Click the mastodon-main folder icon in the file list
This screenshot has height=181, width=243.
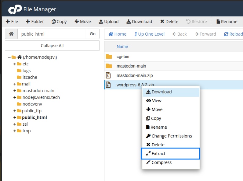pyautogui.click(x=109, y=66)
